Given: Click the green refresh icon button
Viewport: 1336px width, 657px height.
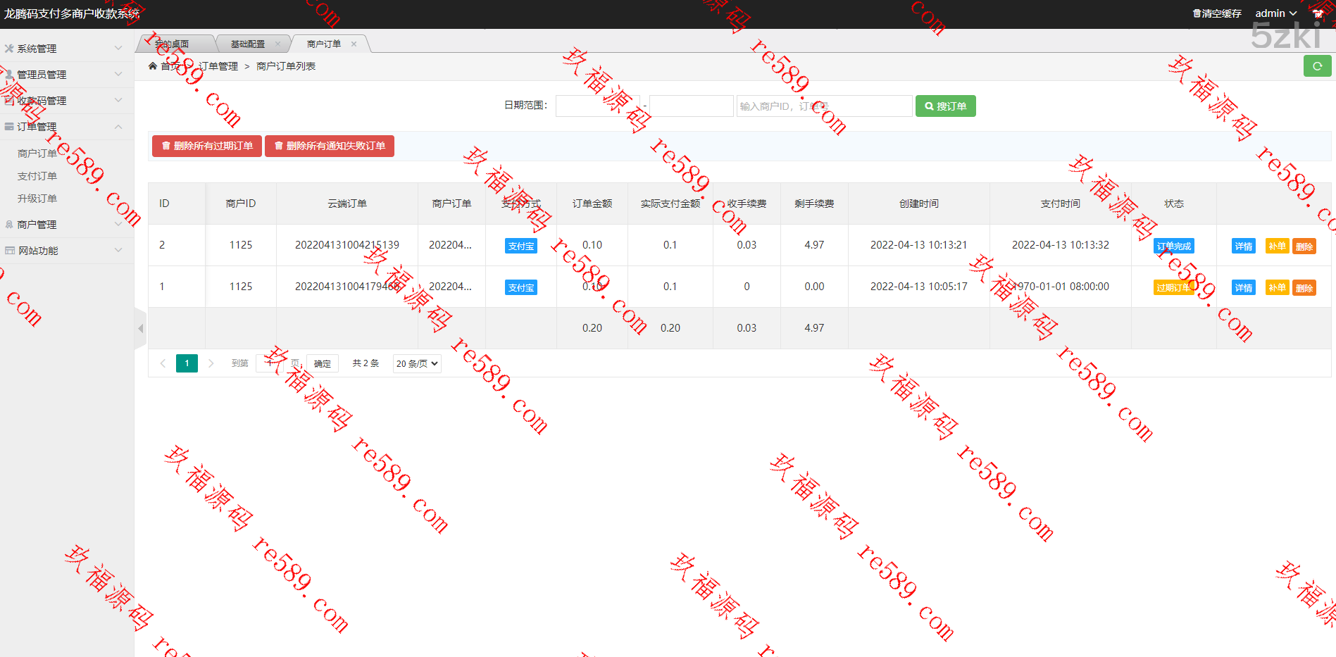Looking at the screenshot, I should [1317, 66].
